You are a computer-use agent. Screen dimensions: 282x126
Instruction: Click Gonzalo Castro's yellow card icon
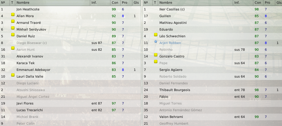click(156, 55)
